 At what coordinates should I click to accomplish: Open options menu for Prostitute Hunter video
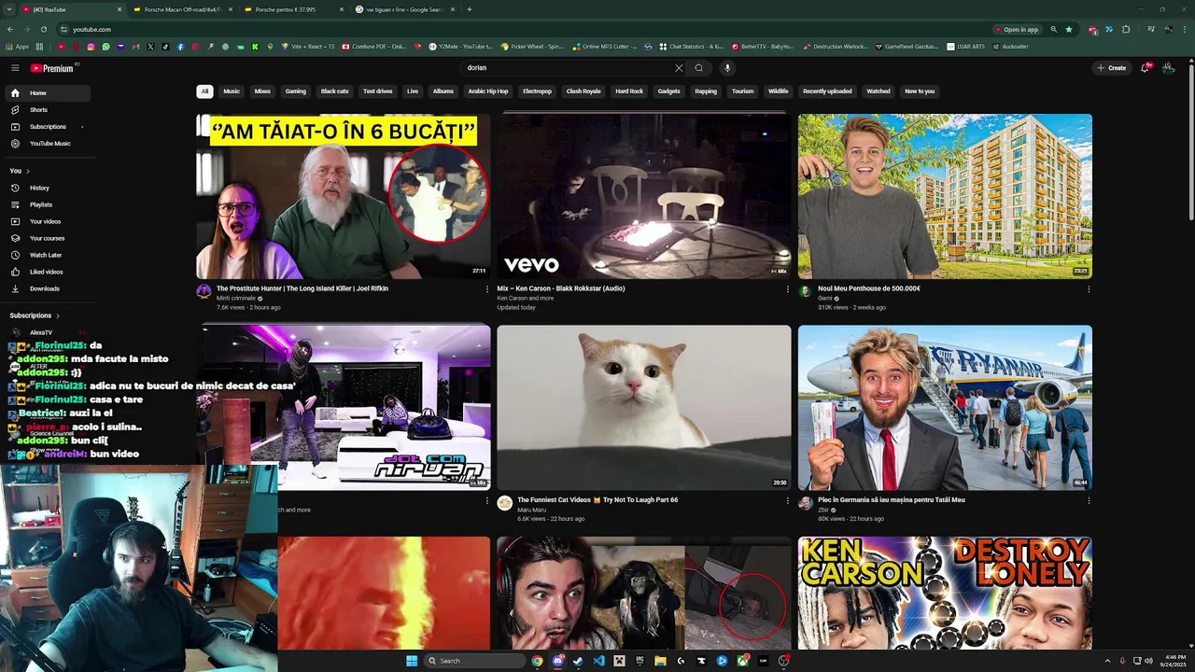tap(486, 289)
